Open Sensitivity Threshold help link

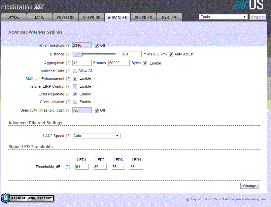click(x=68, y=111)
